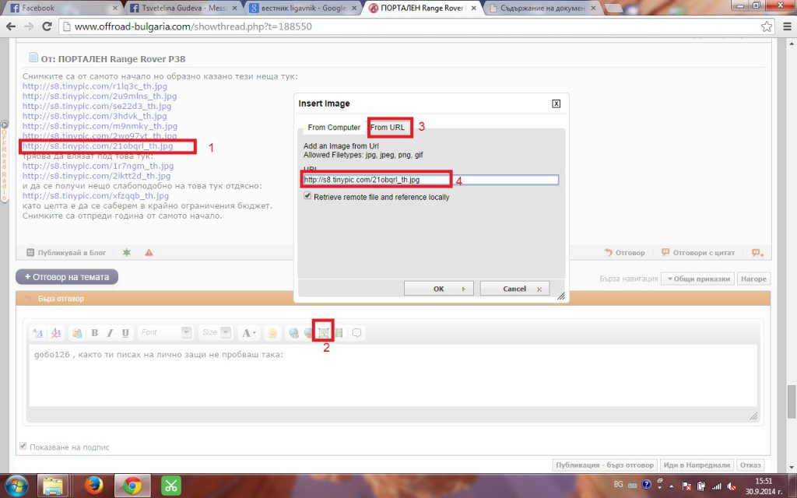Click the Paste as Text clipboard icon

click(x=77, y=333)
